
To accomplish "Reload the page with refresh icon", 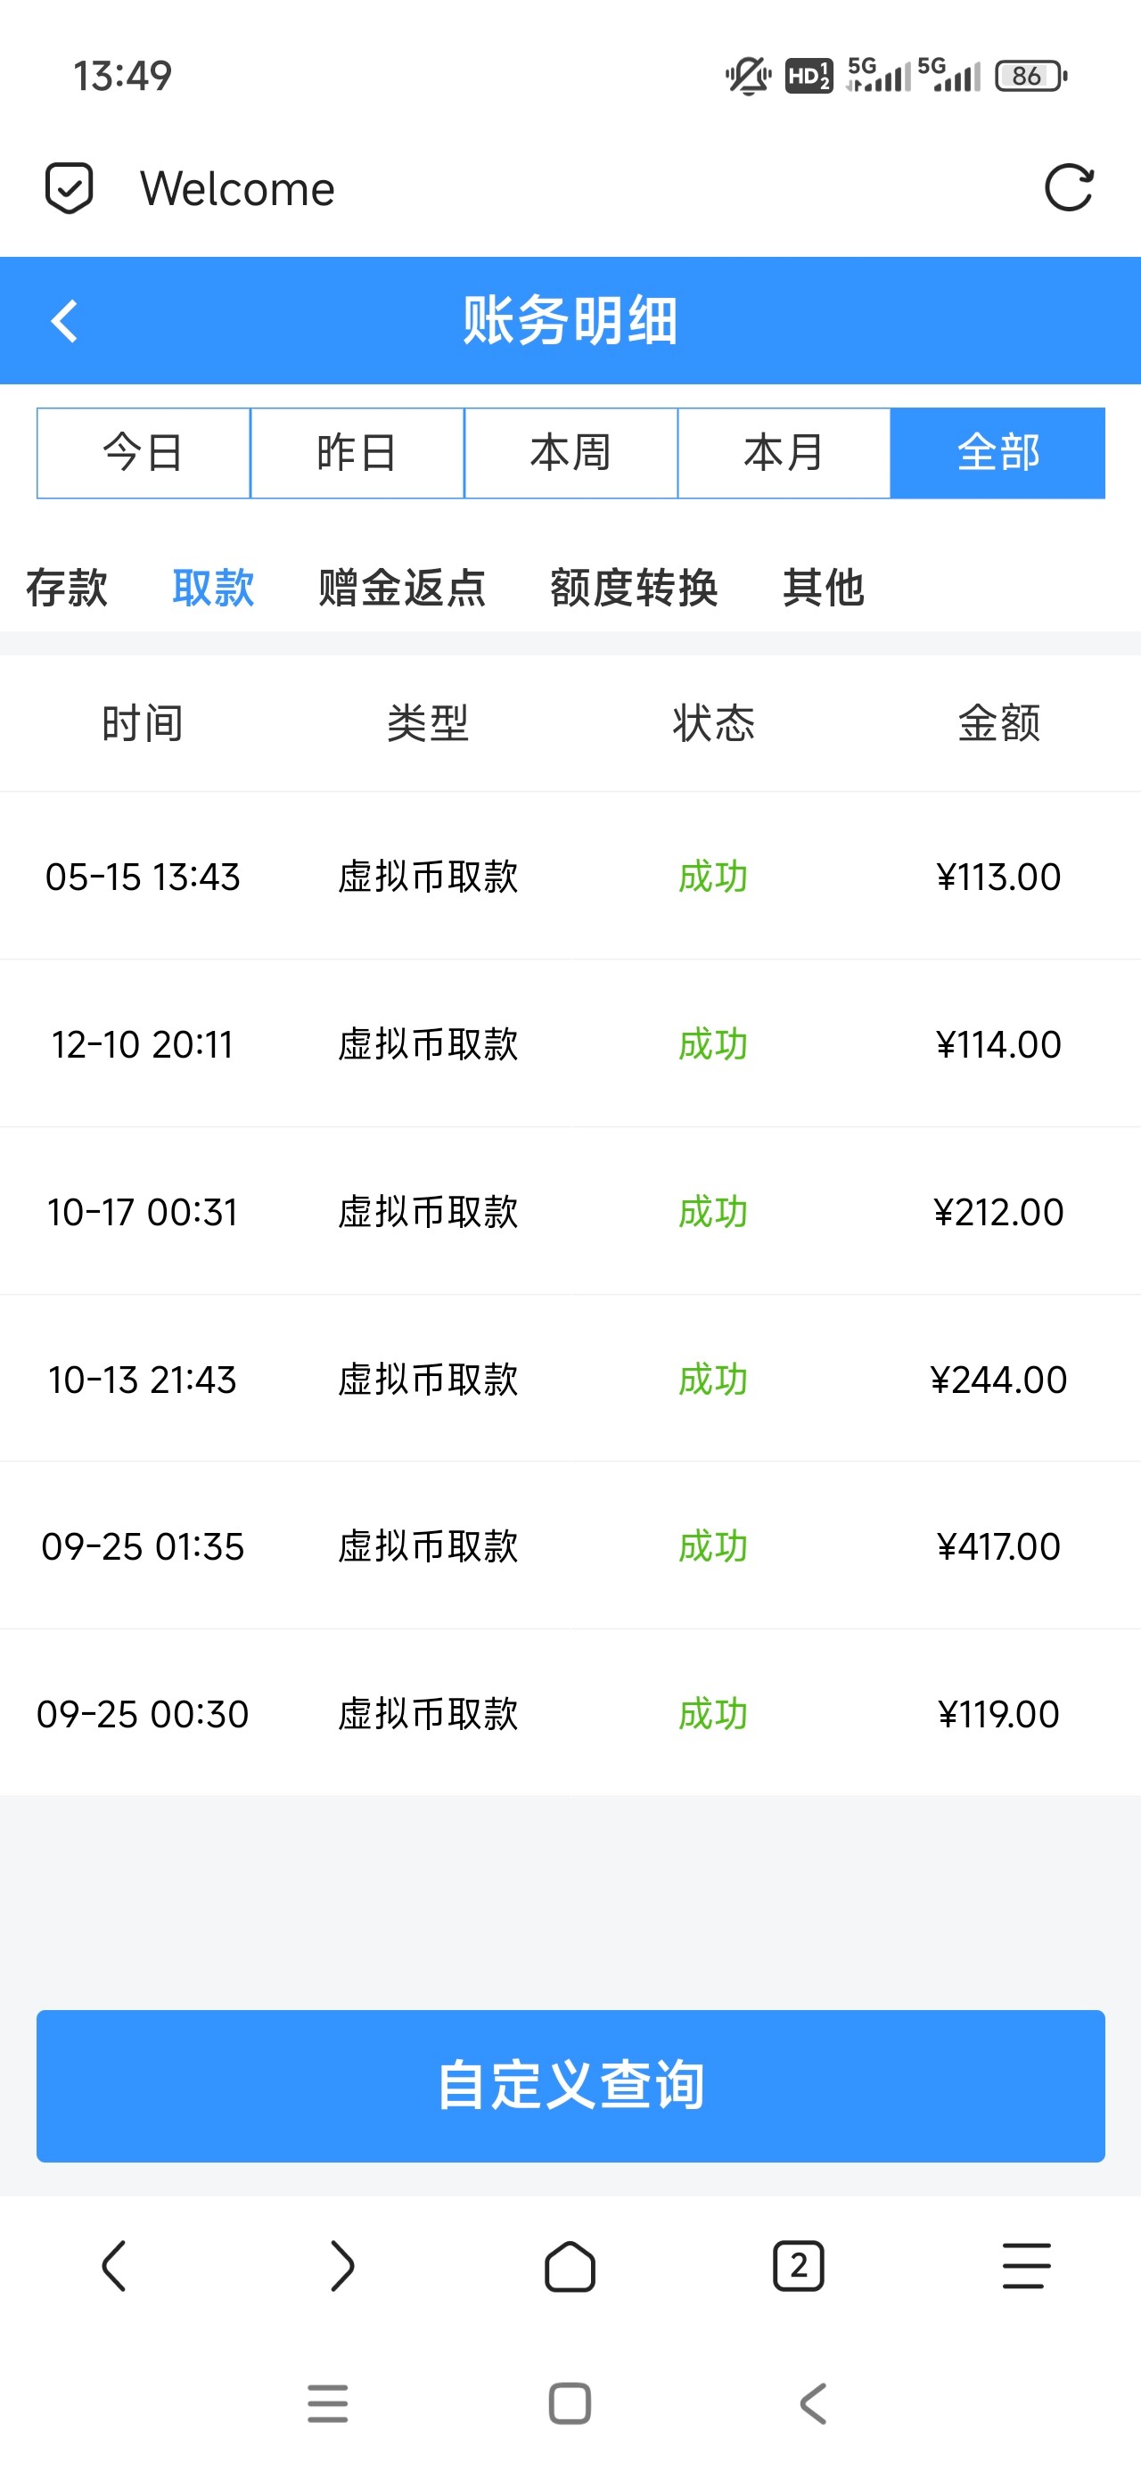I will click(1068, 187).
